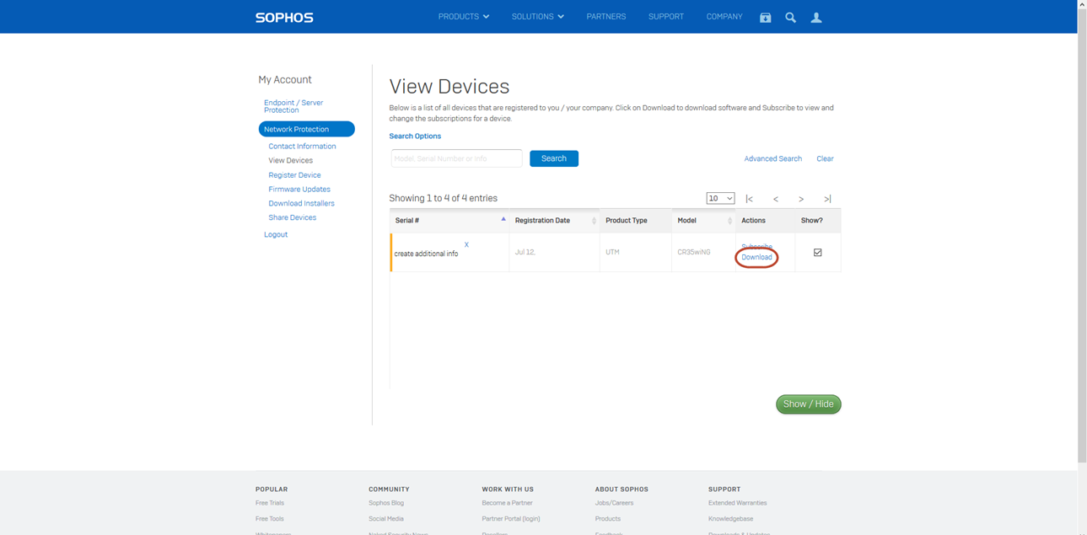Viewport: 1087px width, 535px height.
Task: Go to previous page of entries
Action: tap(776, 199)
